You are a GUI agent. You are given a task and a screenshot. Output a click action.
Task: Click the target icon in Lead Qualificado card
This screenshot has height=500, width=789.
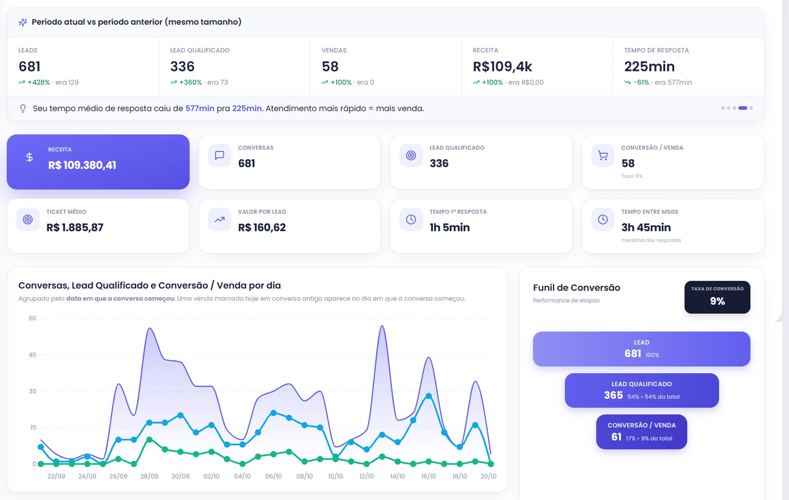[x=411, y=156]
